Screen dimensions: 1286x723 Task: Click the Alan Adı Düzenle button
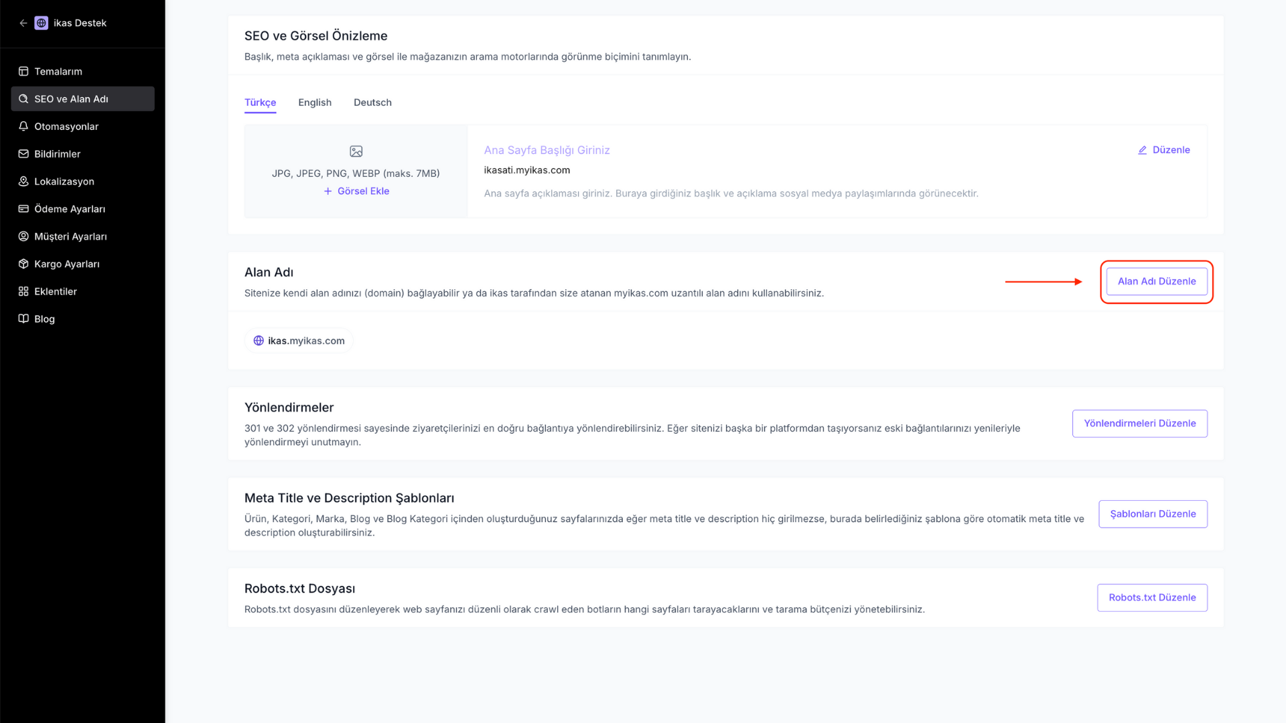1157,281
